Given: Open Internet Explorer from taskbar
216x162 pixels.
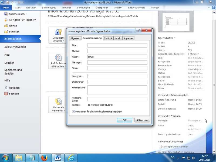Looking at the screenshot, I should pyautogui.click(x=71, y=158).
